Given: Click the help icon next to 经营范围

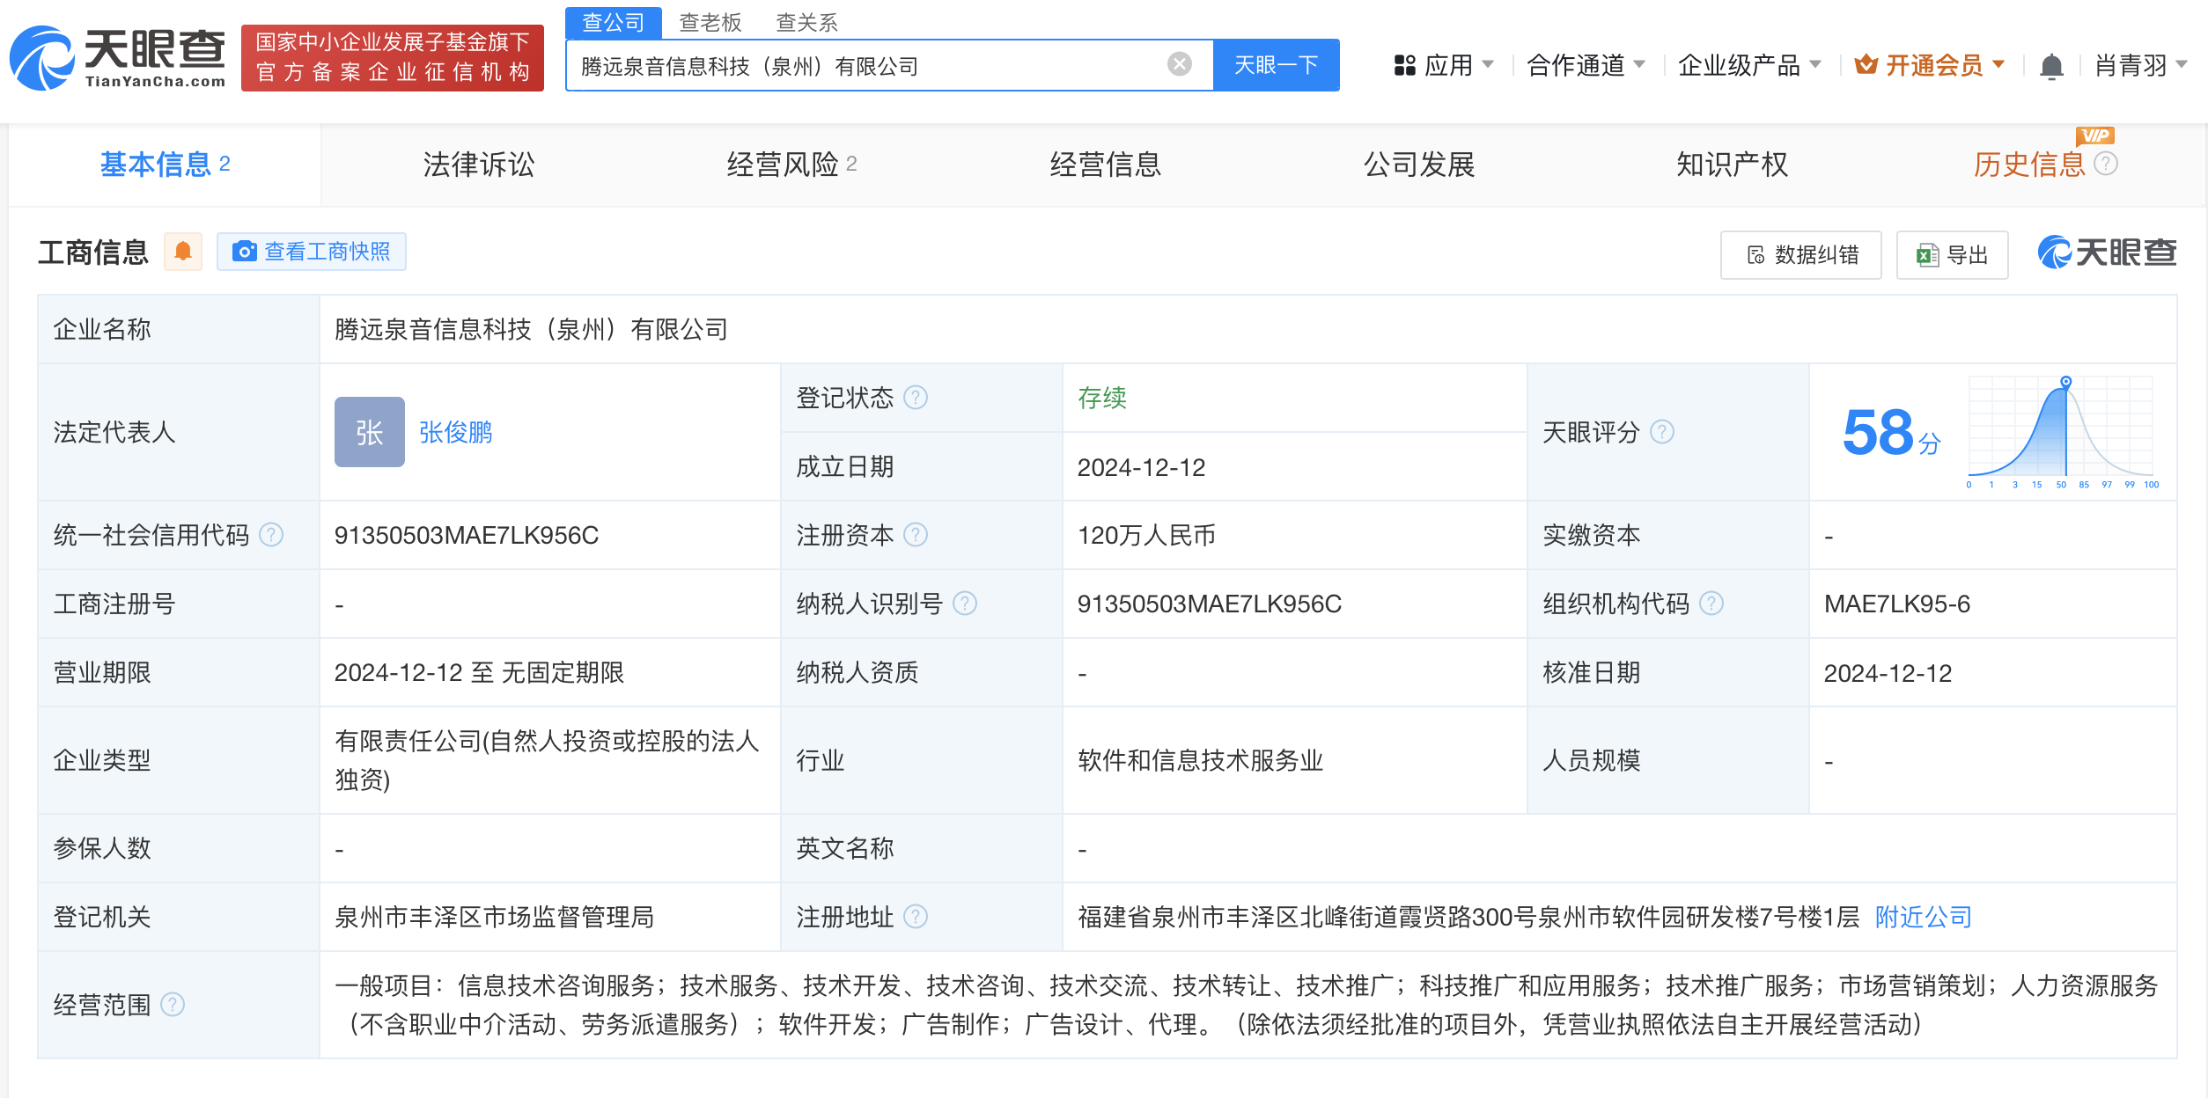Looking at the screenshot, I should coord(173,1004).
